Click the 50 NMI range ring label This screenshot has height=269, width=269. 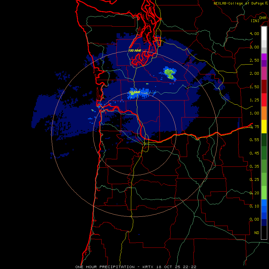[134, 92]
